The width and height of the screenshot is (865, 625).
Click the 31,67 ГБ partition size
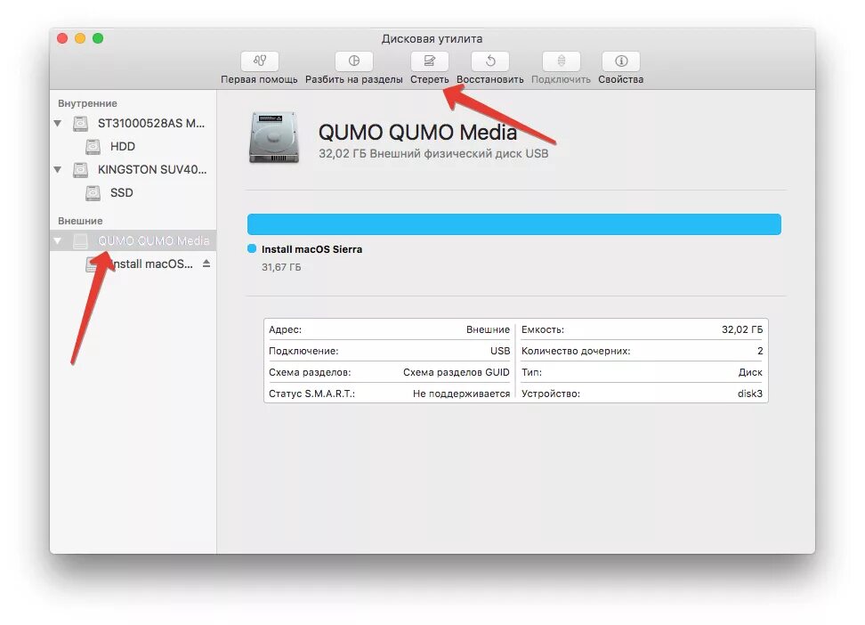click(281, 267)
